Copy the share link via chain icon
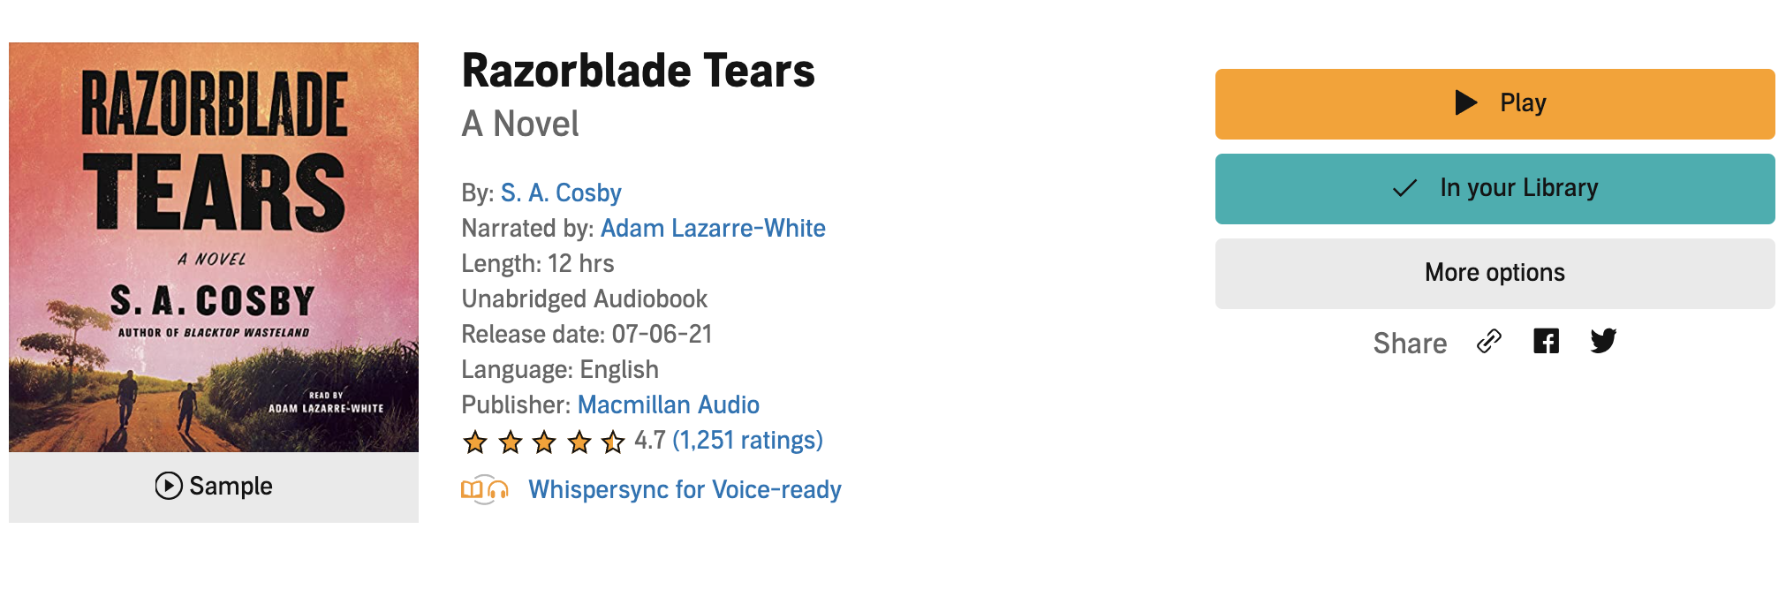 [x=1489, y=342]
